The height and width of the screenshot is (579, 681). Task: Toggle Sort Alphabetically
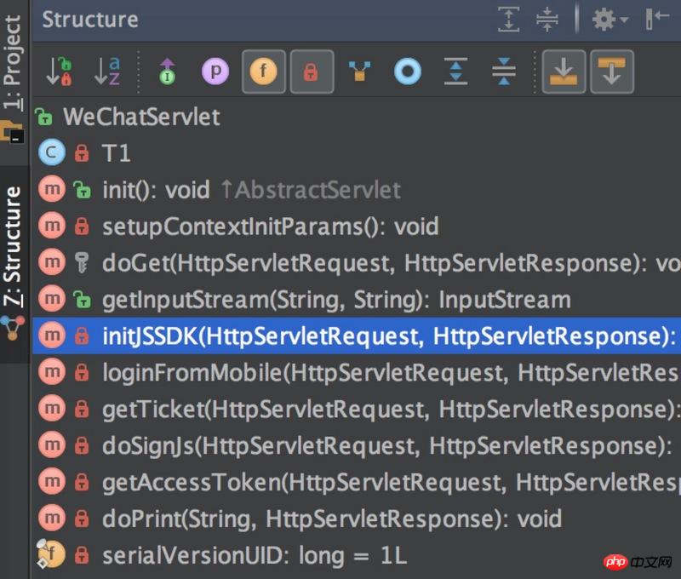click(x=107, y=72)
